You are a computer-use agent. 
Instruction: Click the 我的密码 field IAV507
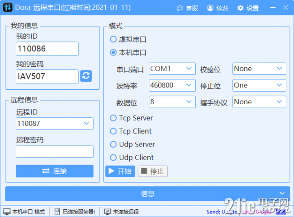coord(47,76)
